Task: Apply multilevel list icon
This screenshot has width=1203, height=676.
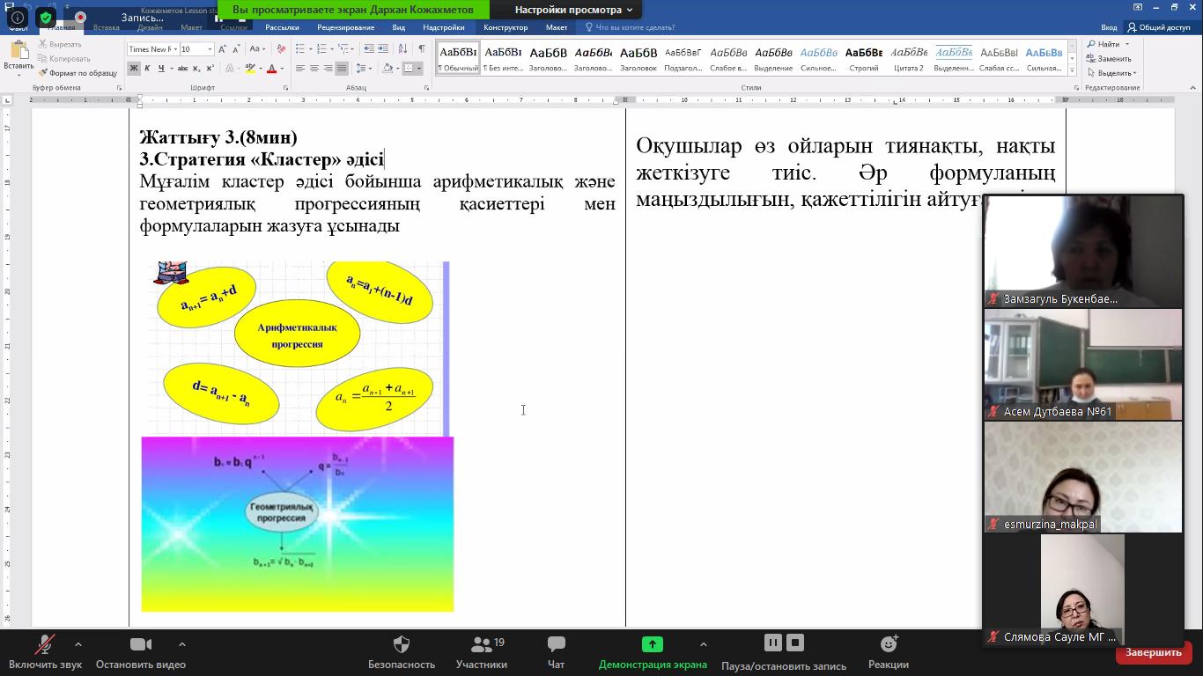Action: pos(345,48)
